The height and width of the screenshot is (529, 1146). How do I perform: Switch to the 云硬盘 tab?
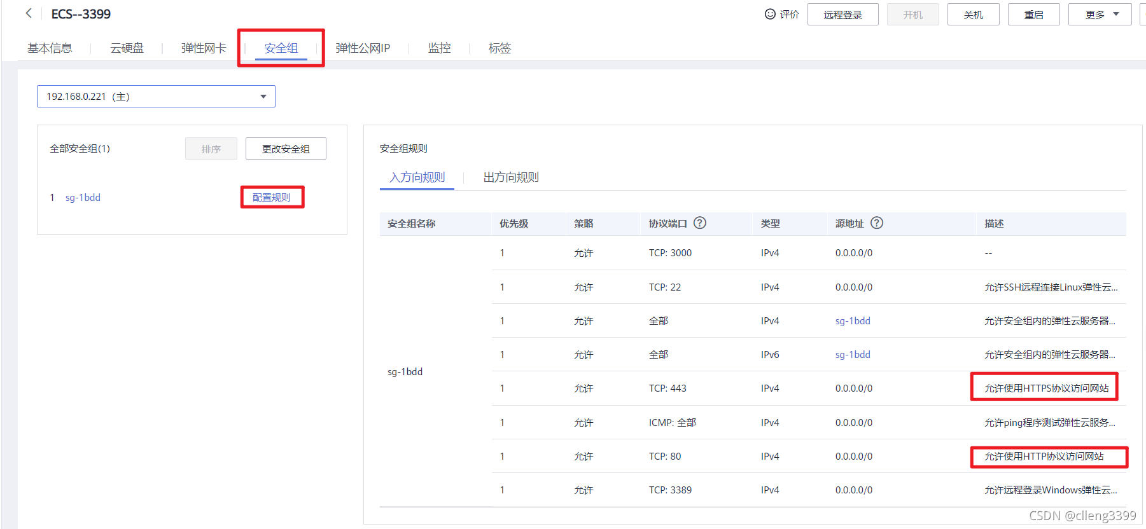(127, 48)
